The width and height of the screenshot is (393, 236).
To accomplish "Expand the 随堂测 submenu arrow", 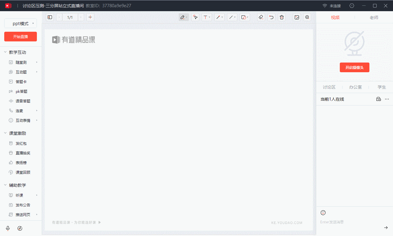I will (37, 62).
